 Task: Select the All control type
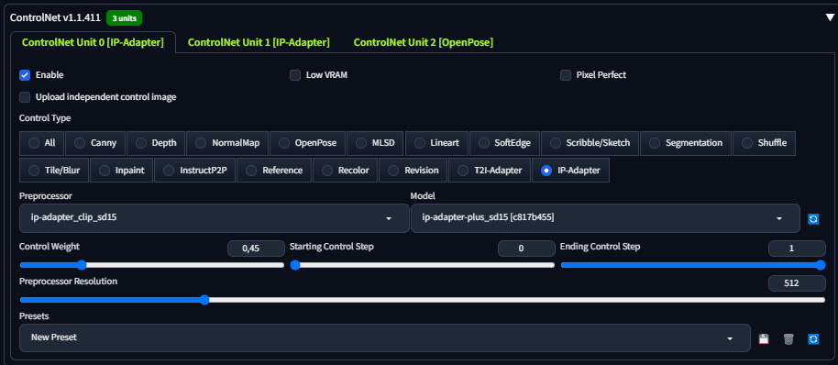[41, 143]
